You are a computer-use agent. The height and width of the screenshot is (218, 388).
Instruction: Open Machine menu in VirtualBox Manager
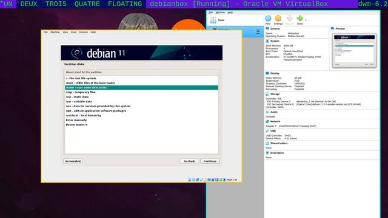[x=220, y=12]
